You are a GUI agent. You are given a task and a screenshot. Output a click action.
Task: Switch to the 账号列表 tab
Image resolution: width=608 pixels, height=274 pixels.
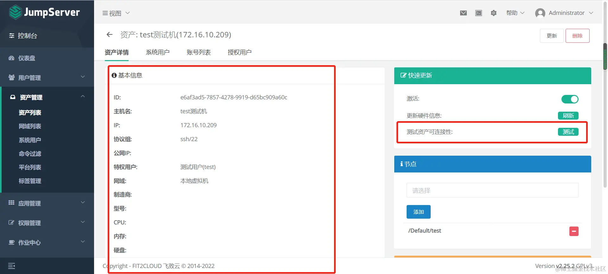pyautogui.click(x=199, y=52)
